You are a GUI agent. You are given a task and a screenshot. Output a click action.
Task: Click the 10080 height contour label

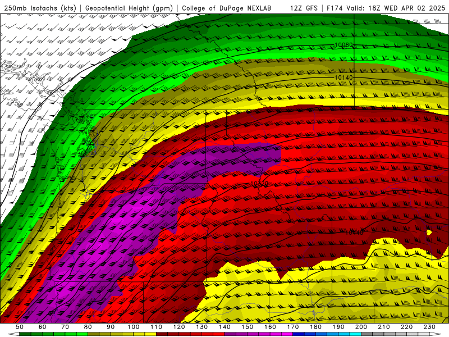pyautogui.click(x=343, y=45)
